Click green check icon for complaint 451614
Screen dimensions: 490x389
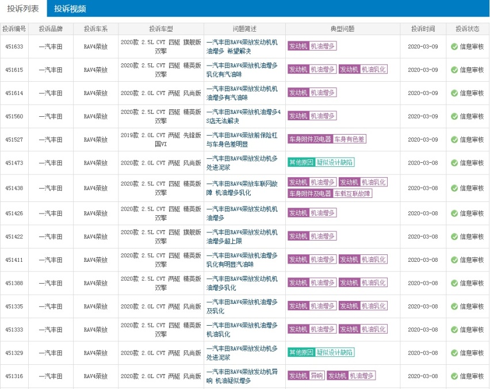[x=454, y=93]
